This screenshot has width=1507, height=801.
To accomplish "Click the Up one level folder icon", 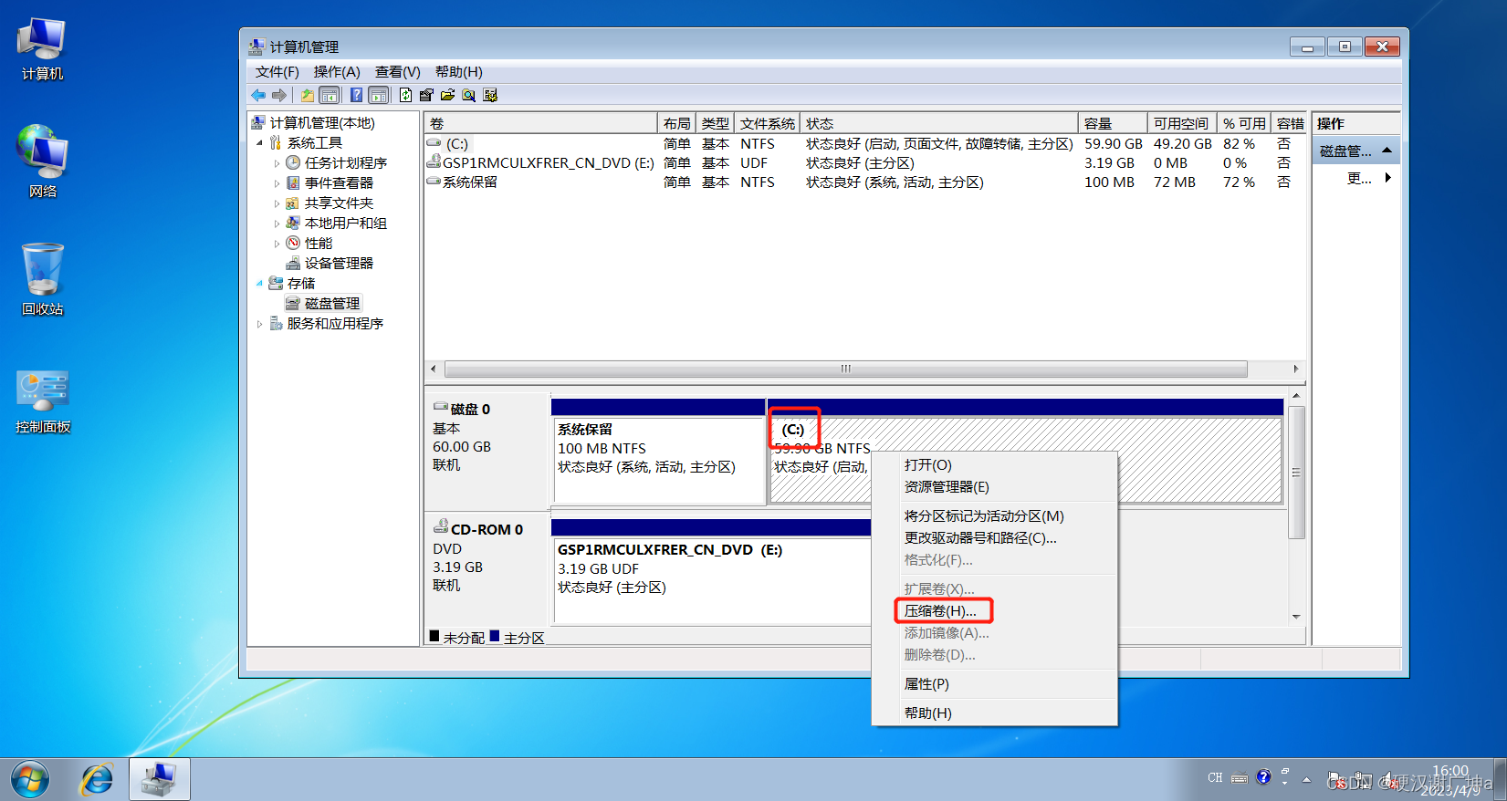I will point(308,95).
